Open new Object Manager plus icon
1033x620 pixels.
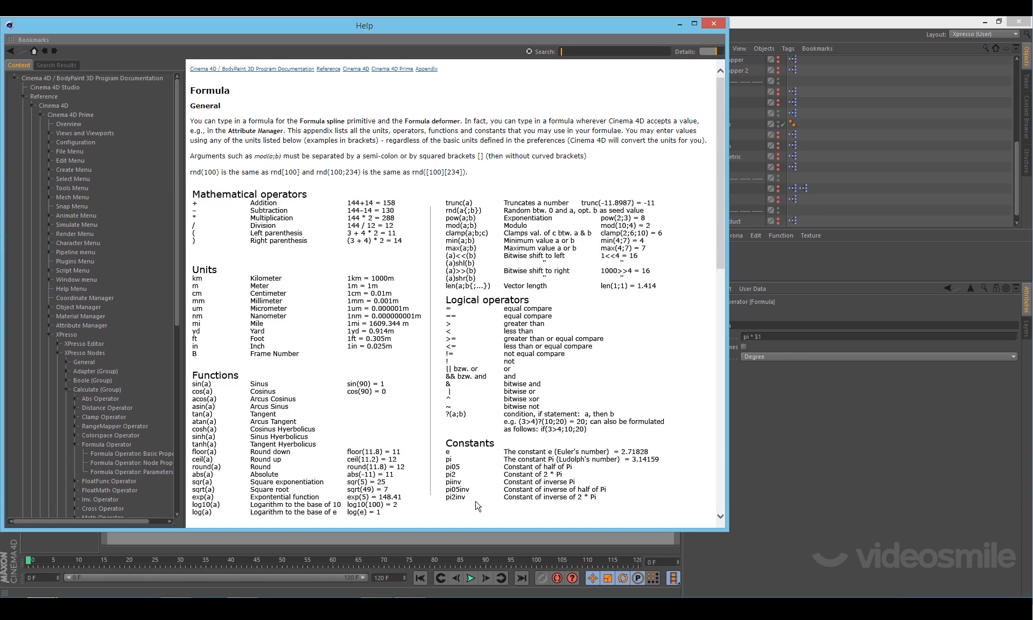point(1016,48)
